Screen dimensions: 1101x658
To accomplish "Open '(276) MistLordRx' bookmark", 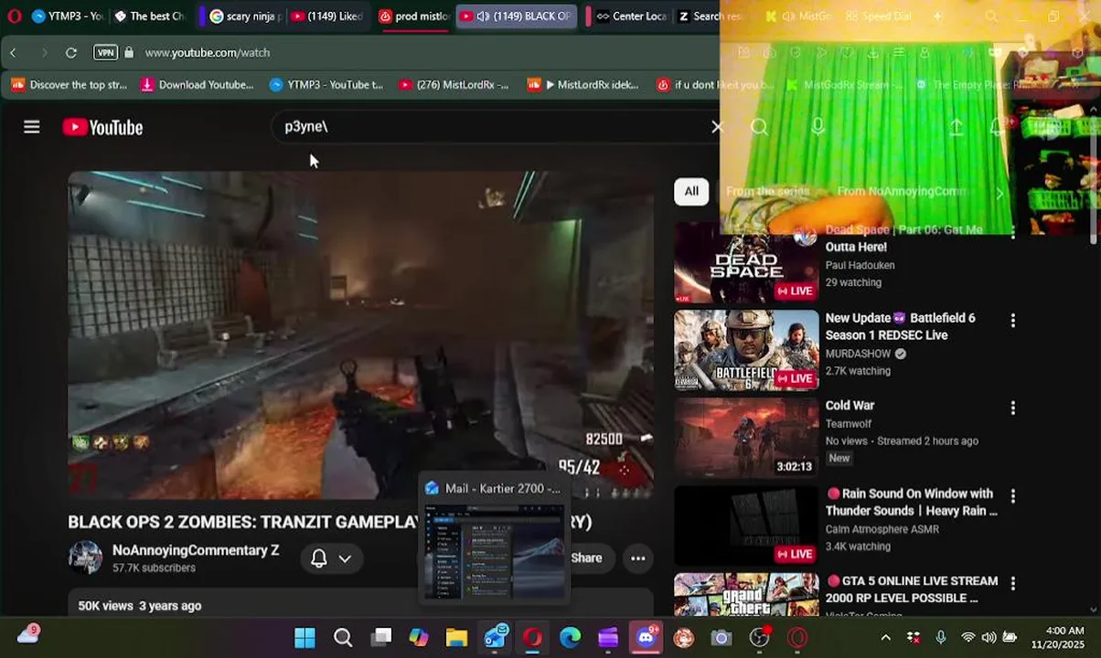I will 454,85.
